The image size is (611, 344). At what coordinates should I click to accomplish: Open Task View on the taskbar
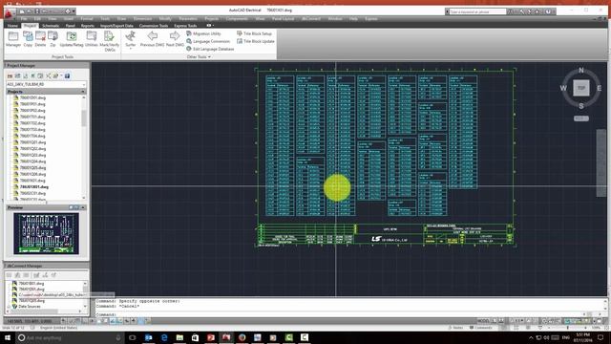133,337
